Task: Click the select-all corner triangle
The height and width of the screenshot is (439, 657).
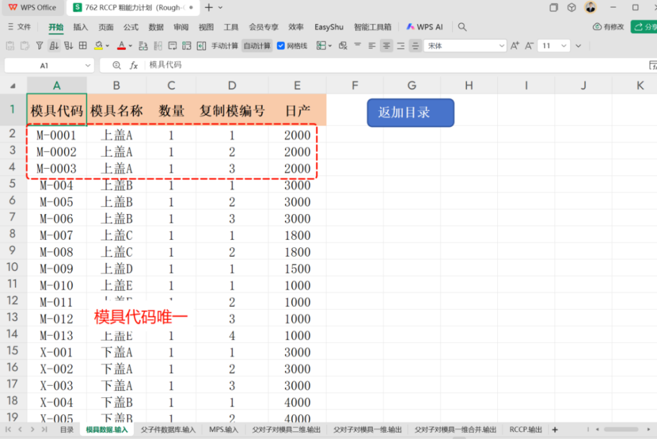Action: tap(13, 85)
